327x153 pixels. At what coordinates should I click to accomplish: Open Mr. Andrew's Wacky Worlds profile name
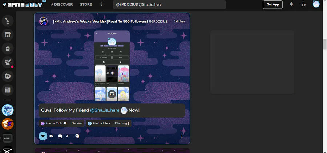(x=100, y=21)
